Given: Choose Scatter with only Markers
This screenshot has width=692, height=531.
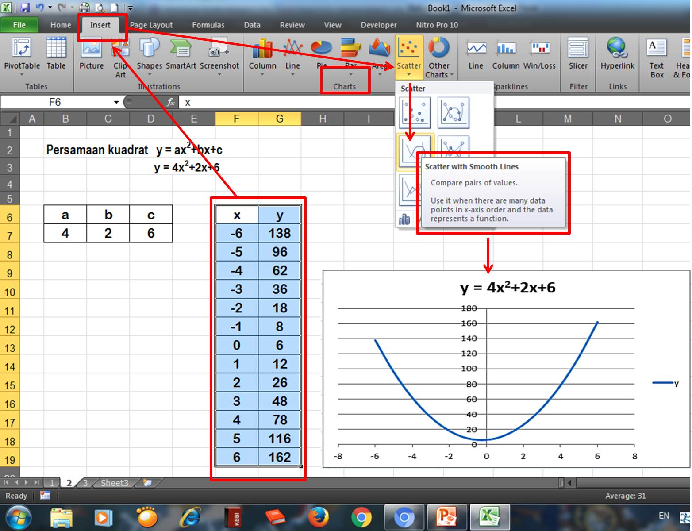Looking at the screenshot, I should click(x=415, y=113).
